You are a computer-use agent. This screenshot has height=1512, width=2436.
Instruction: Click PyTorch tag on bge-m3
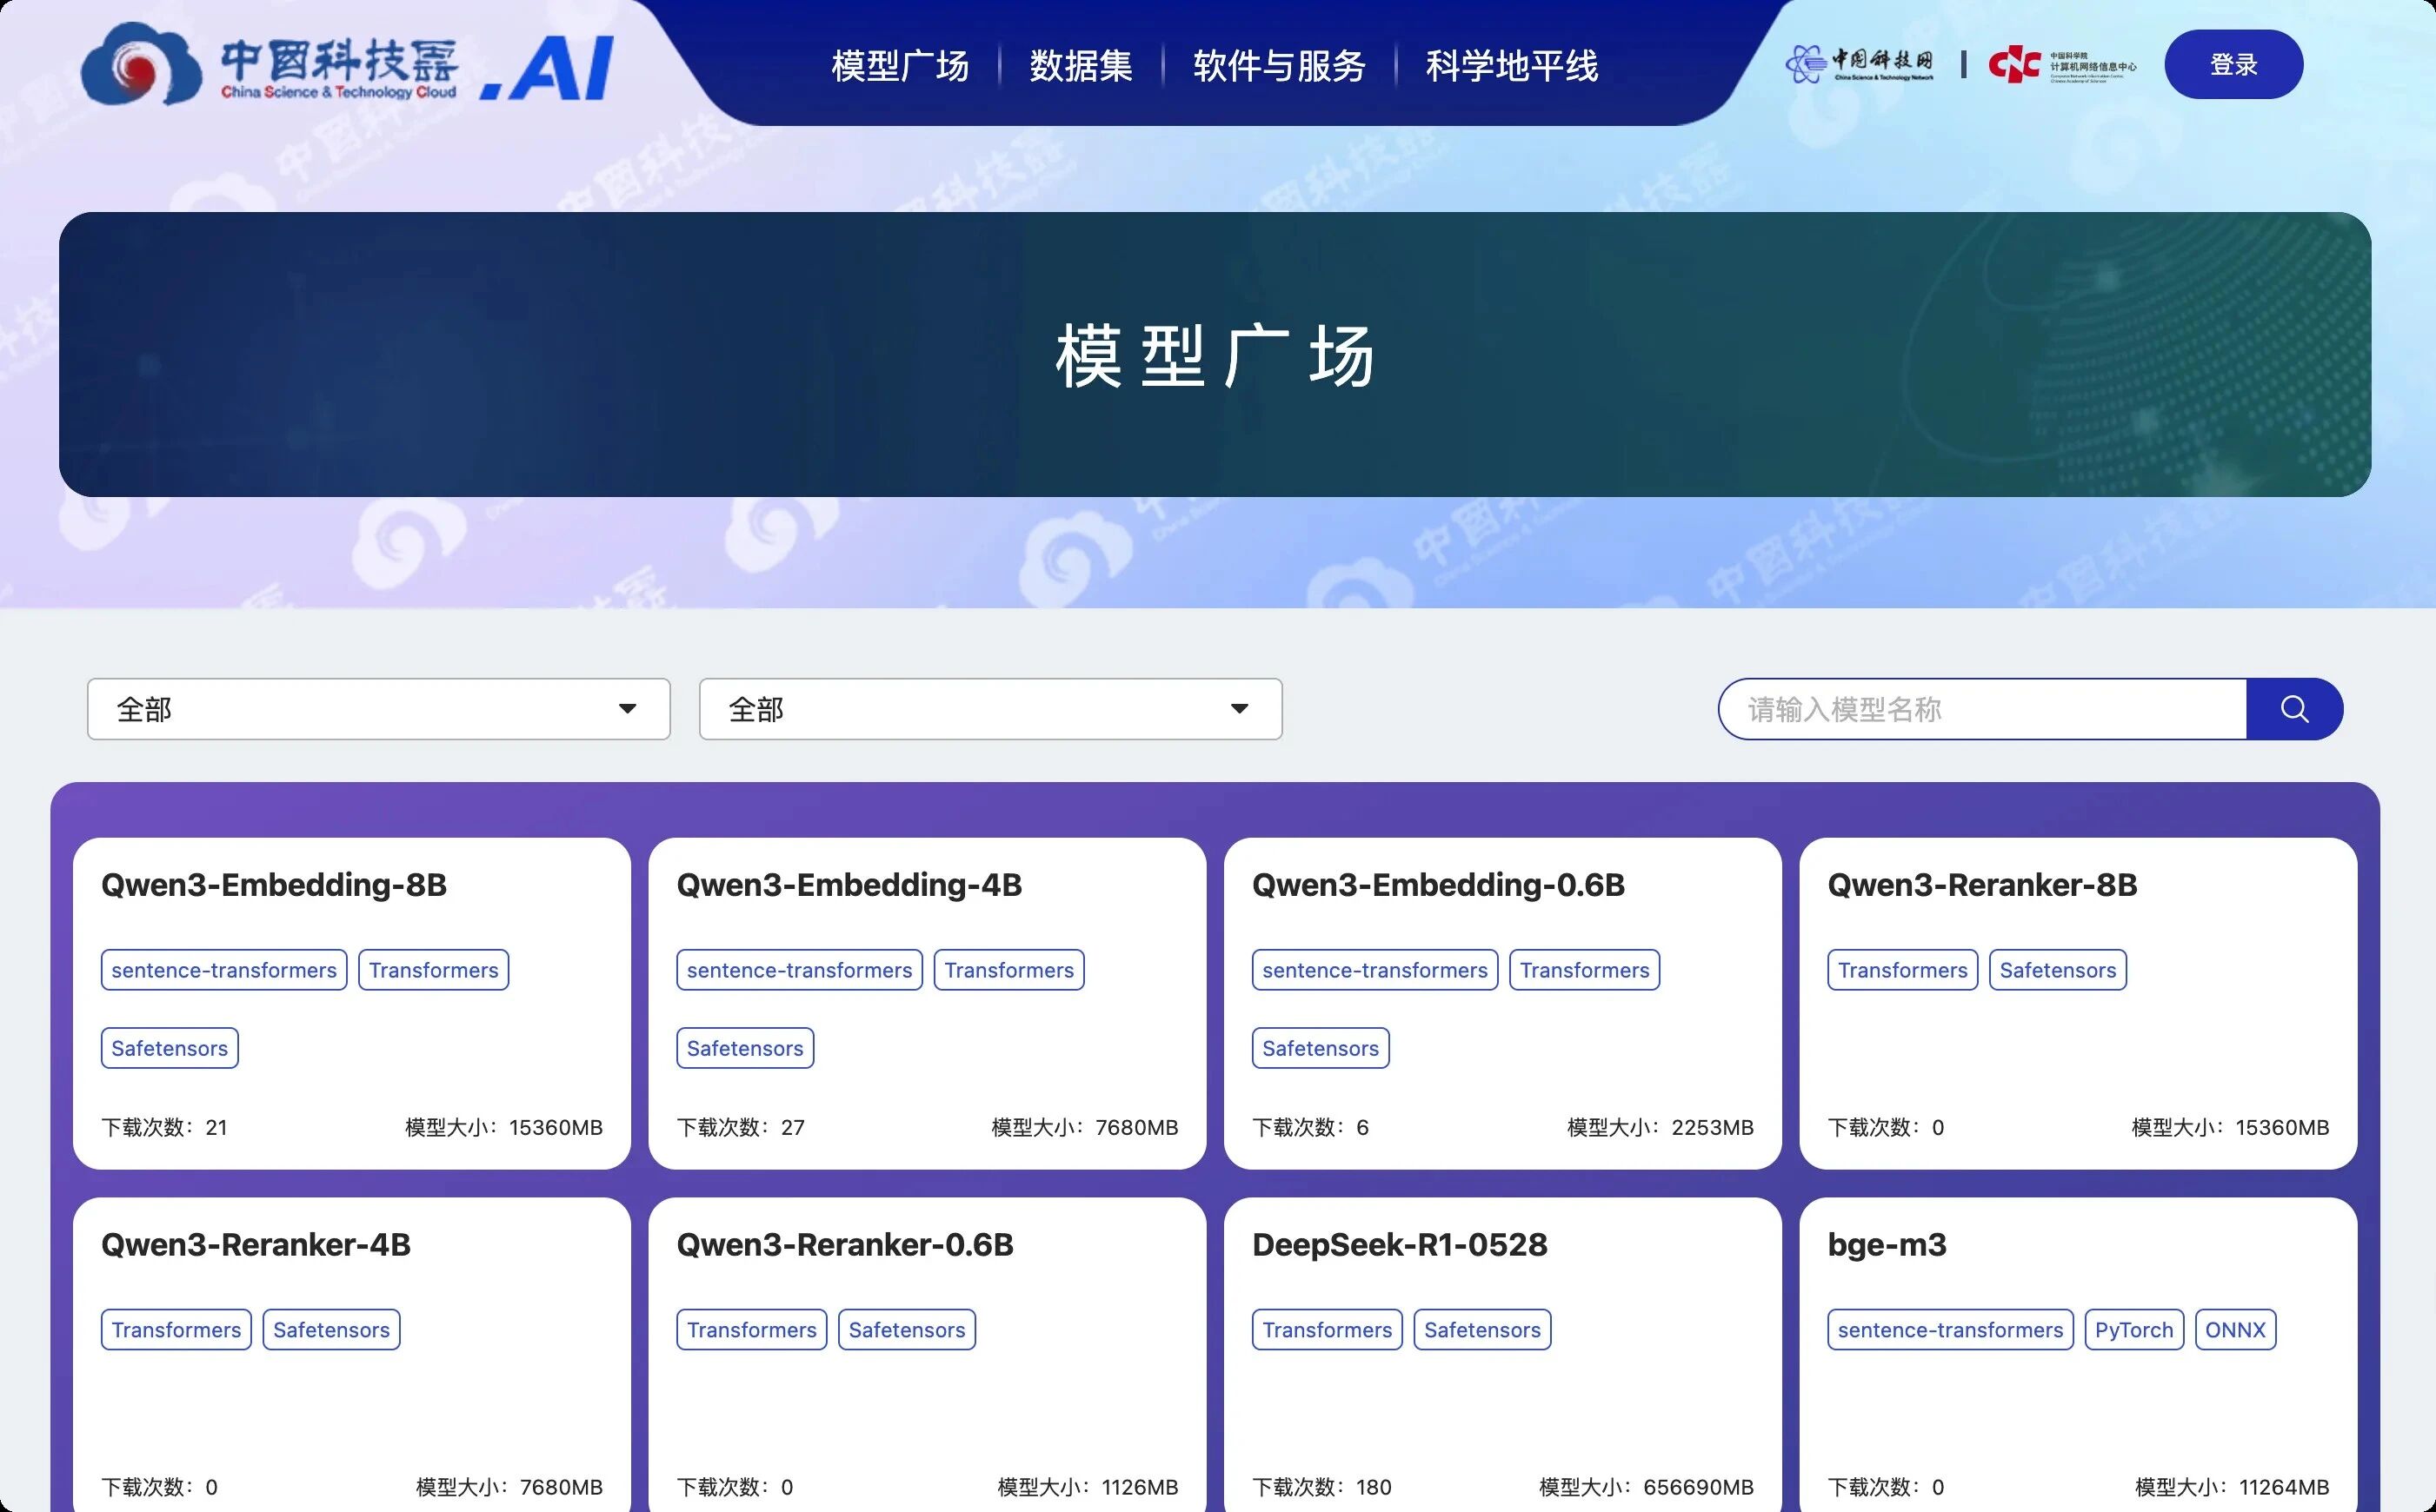click(x=2133, y=1330)
